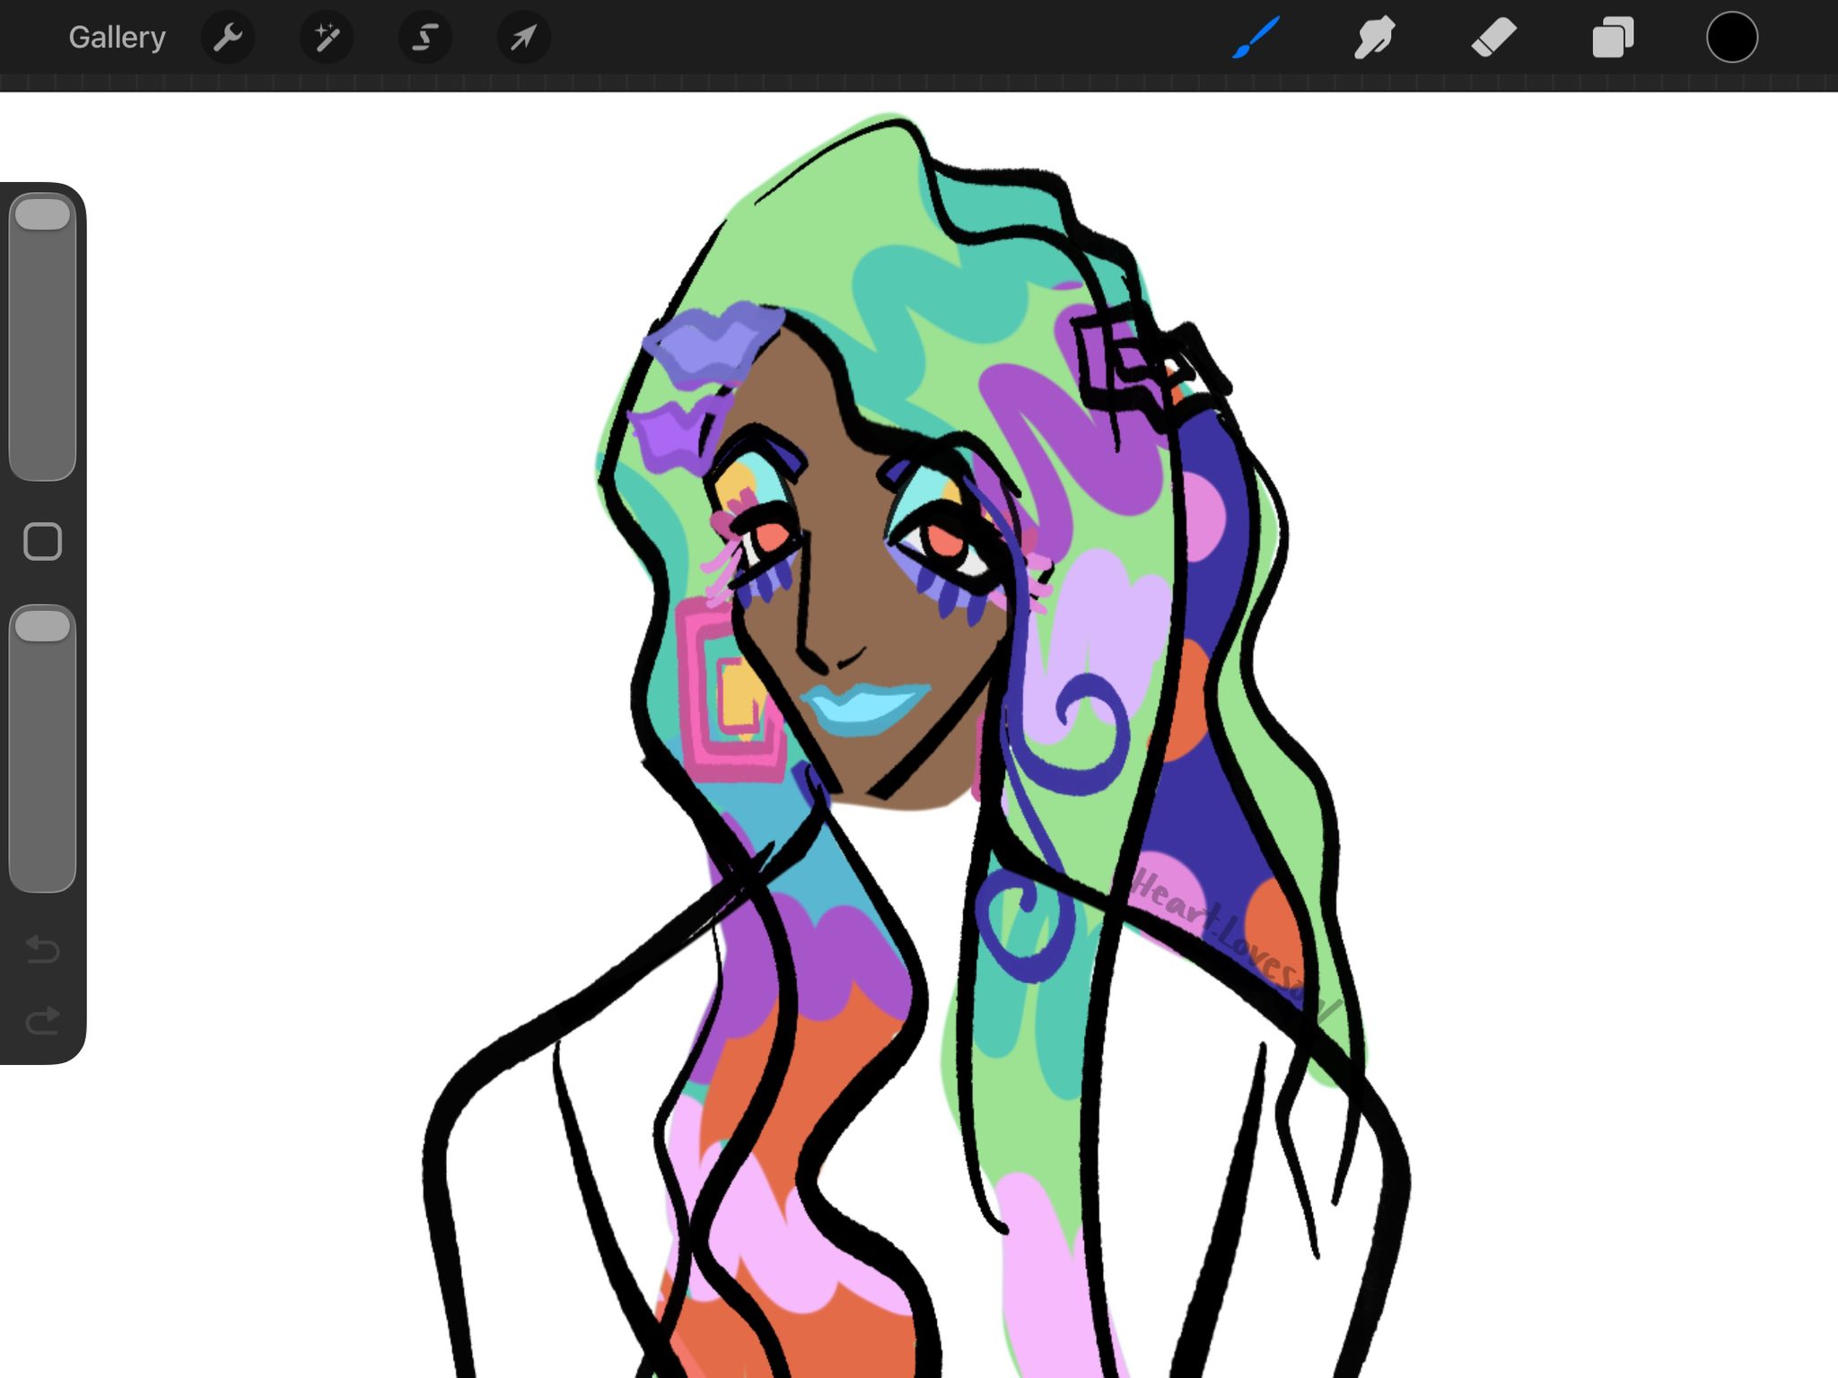1838x1378 pixels.
Task: Open the Actions wrench menu
Action: pos(228,38)
